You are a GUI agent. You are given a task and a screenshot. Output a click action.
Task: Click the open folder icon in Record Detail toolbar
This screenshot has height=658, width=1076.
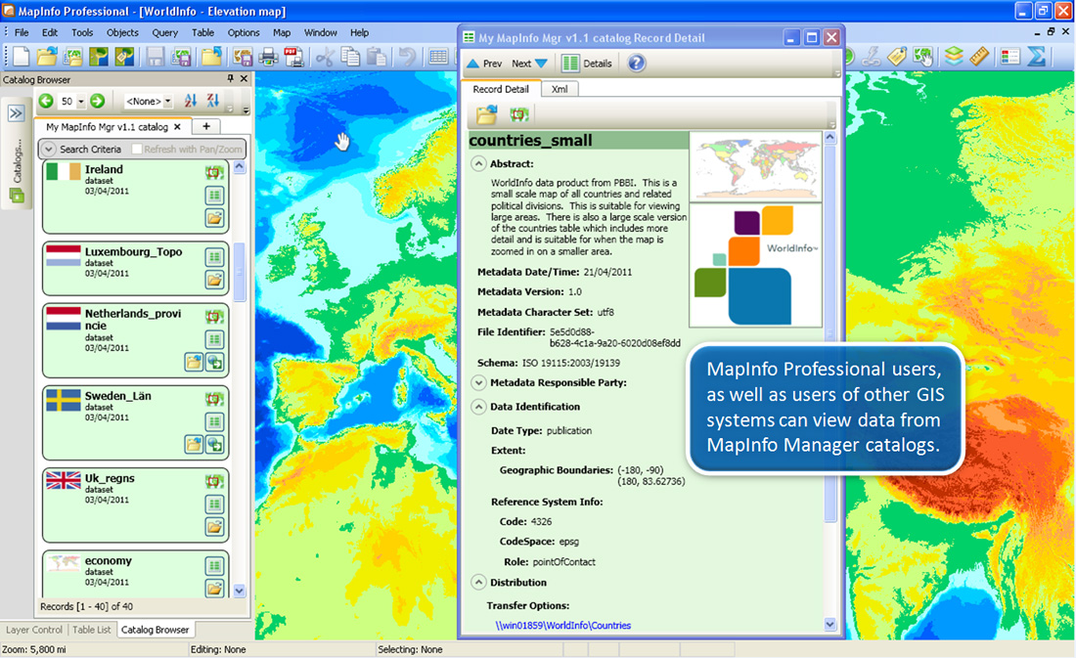pyautogui.click(x=486, y=114)
